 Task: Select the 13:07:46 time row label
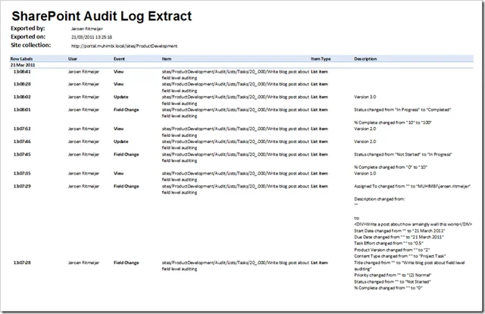(22, 141)
